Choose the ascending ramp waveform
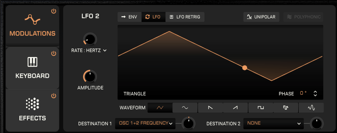 (x=235, y=107)
